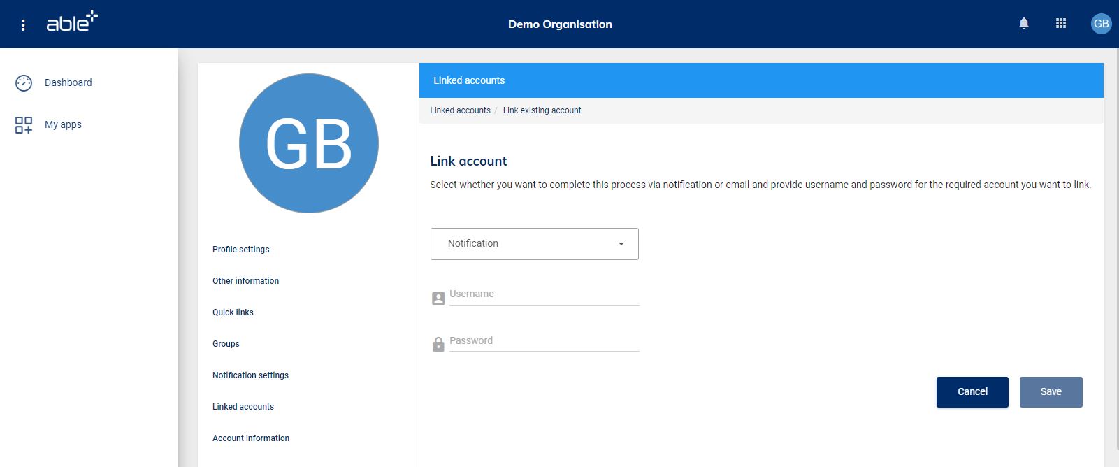Open Notification settings
1119x467 pixels.
pos(250,375)
